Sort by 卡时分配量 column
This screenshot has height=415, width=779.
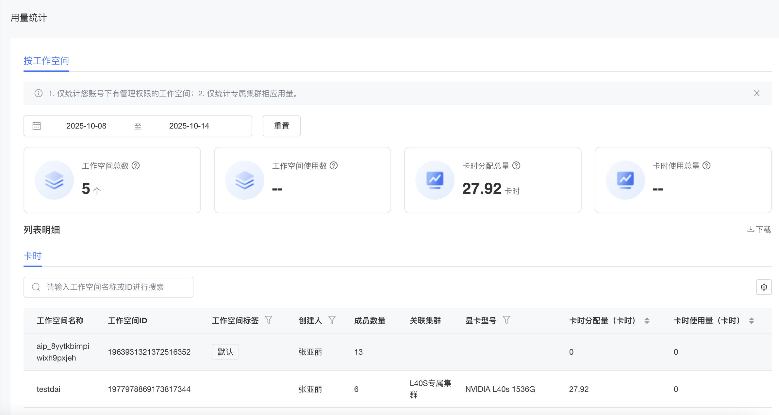647,321
